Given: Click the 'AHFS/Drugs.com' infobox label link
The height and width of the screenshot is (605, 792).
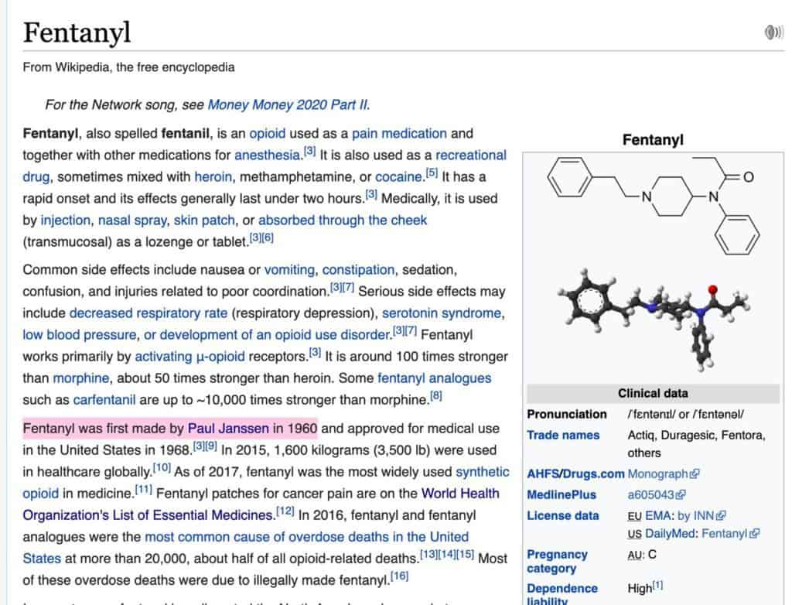Looking at the screenshot, I should [x=575, y=473].
